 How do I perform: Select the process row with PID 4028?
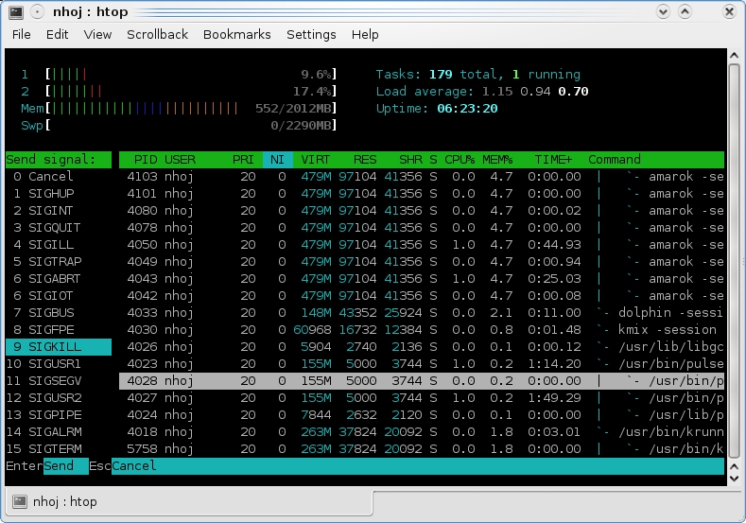coord(421,381)
